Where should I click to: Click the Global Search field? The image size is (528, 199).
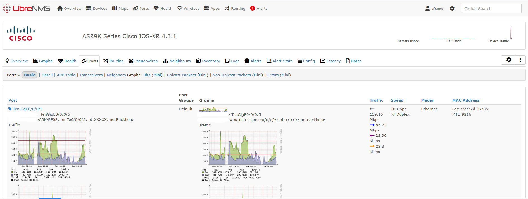tap(491, 8)
